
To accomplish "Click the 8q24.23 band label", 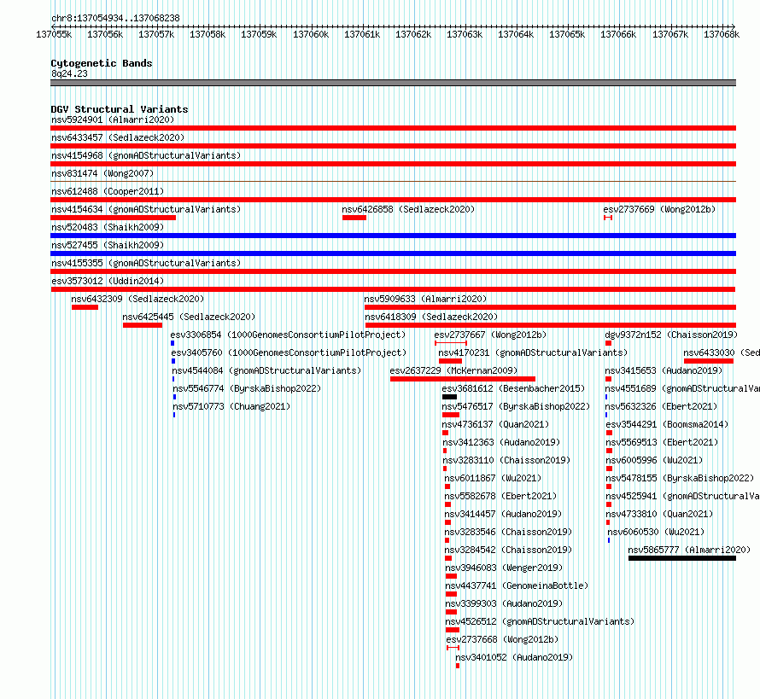I will (x=69, y=73).
